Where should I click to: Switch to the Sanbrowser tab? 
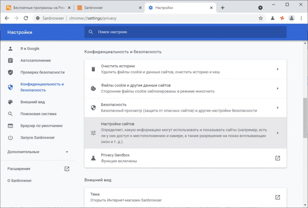point(109,8)
